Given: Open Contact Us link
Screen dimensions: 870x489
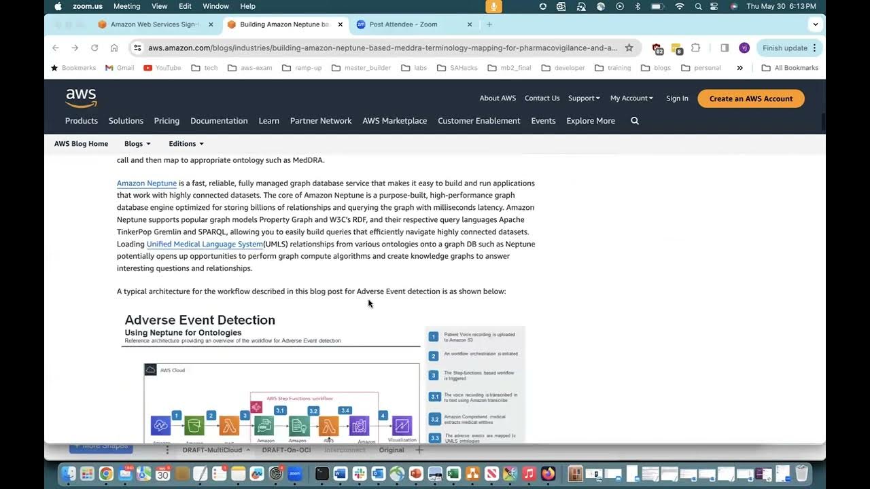Looking at the screenshot, I should click(542, 98).
